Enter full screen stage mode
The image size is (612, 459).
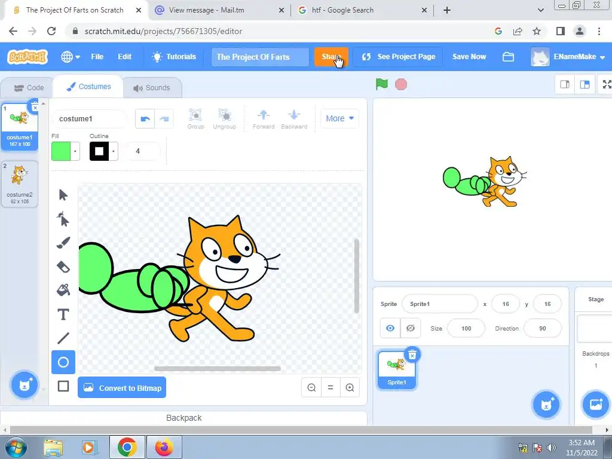click(x=606, y=84)
